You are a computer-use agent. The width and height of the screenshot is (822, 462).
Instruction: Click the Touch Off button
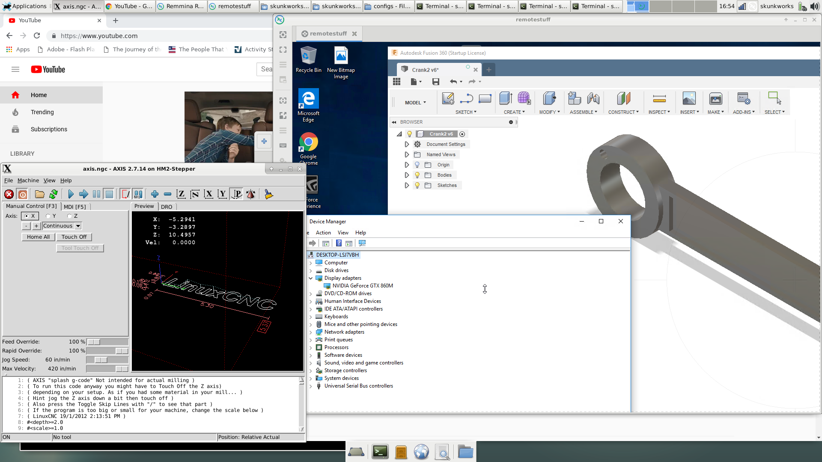[74, 237]
